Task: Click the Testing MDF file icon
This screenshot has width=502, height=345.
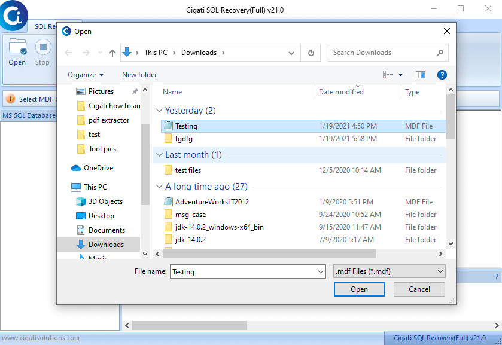Action: click(x=168, y=126)
